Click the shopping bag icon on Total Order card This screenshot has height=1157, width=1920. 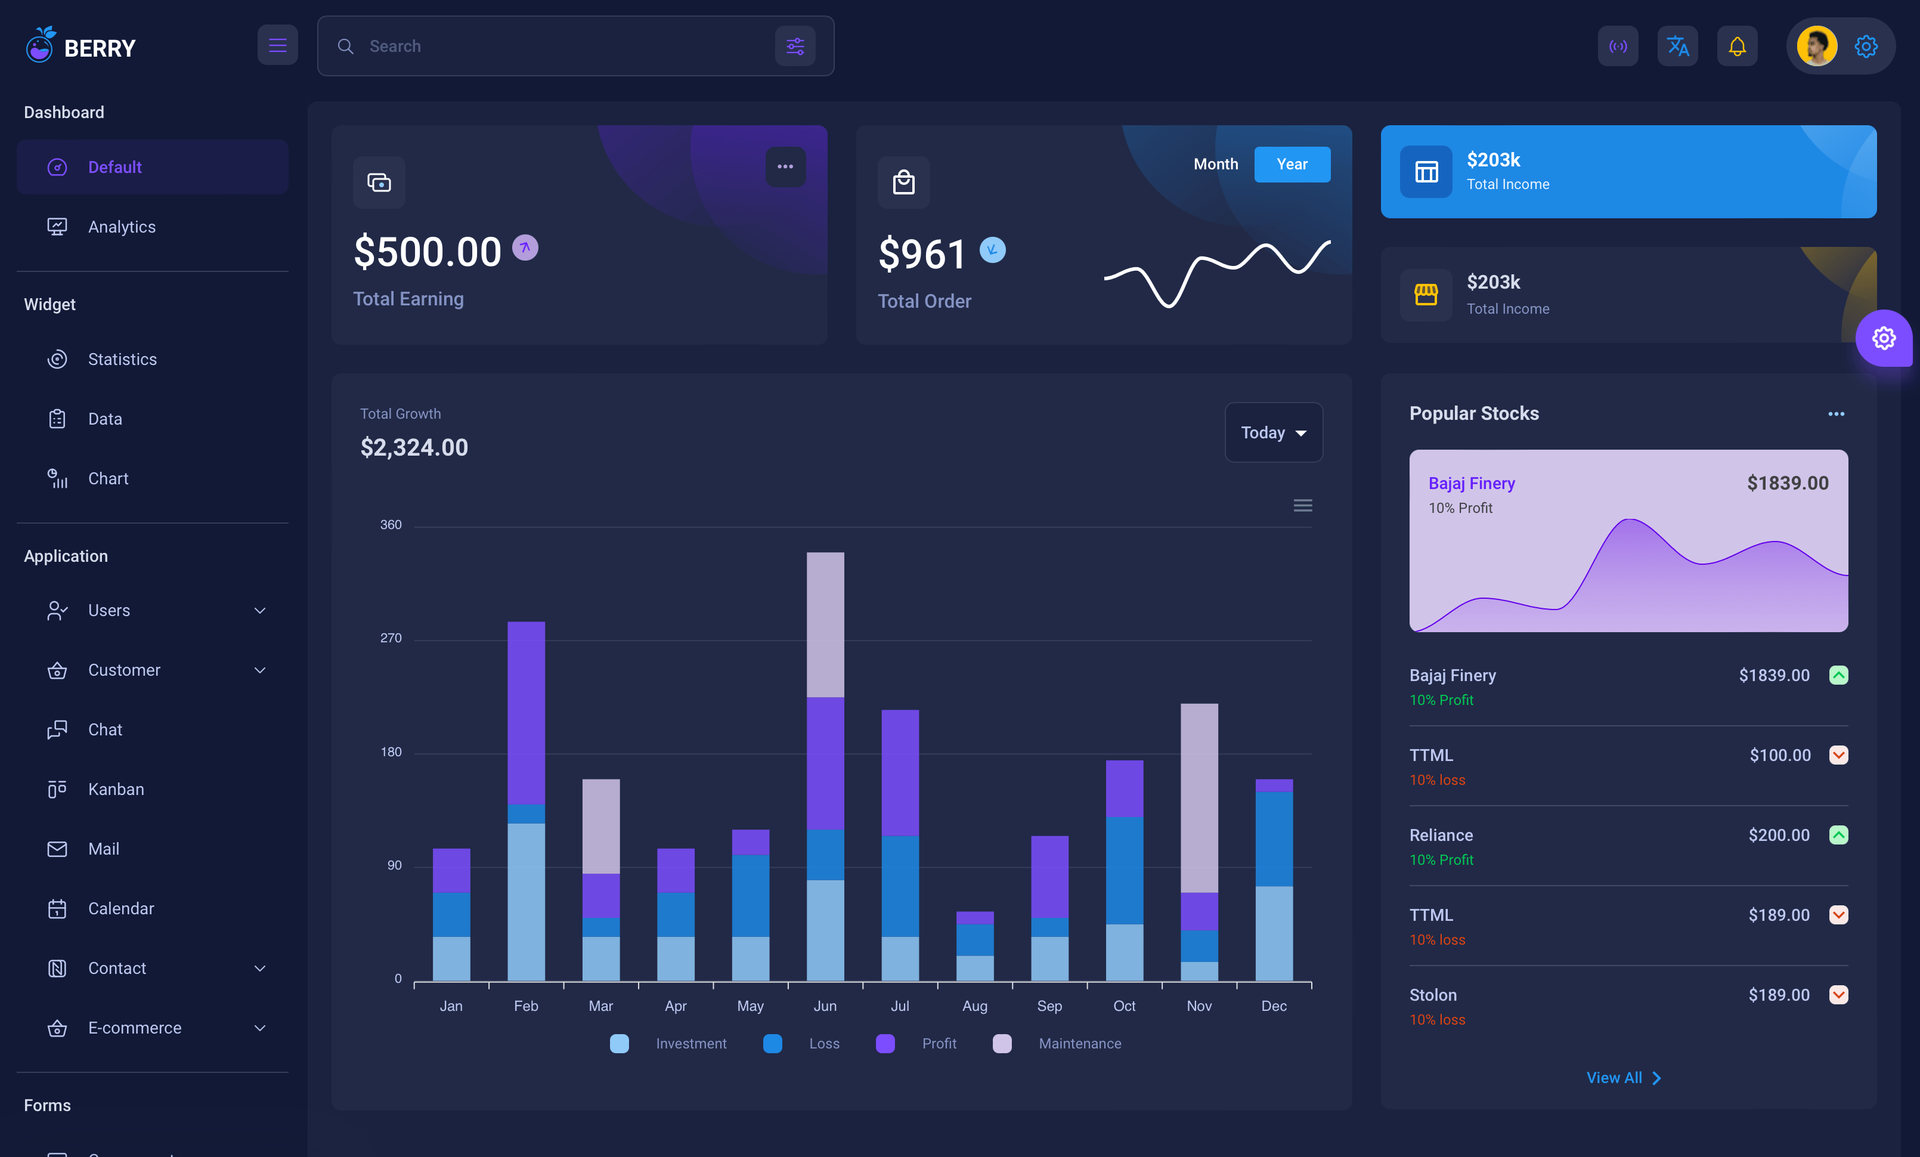[x=904, y=182]
